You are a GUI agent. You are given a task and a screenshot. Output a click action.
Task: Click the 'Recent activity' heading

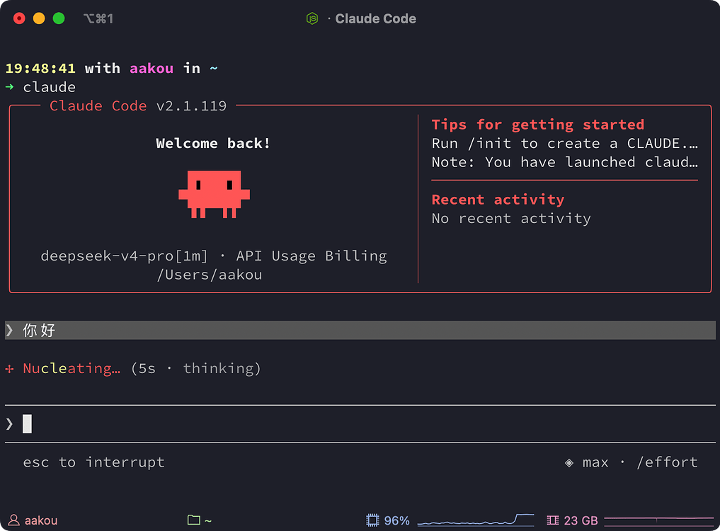498,200
